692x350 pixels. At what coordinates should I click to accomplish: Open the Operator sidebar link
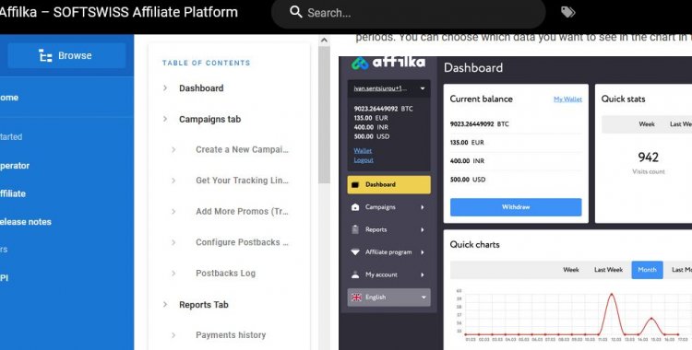tap(15, 166)
